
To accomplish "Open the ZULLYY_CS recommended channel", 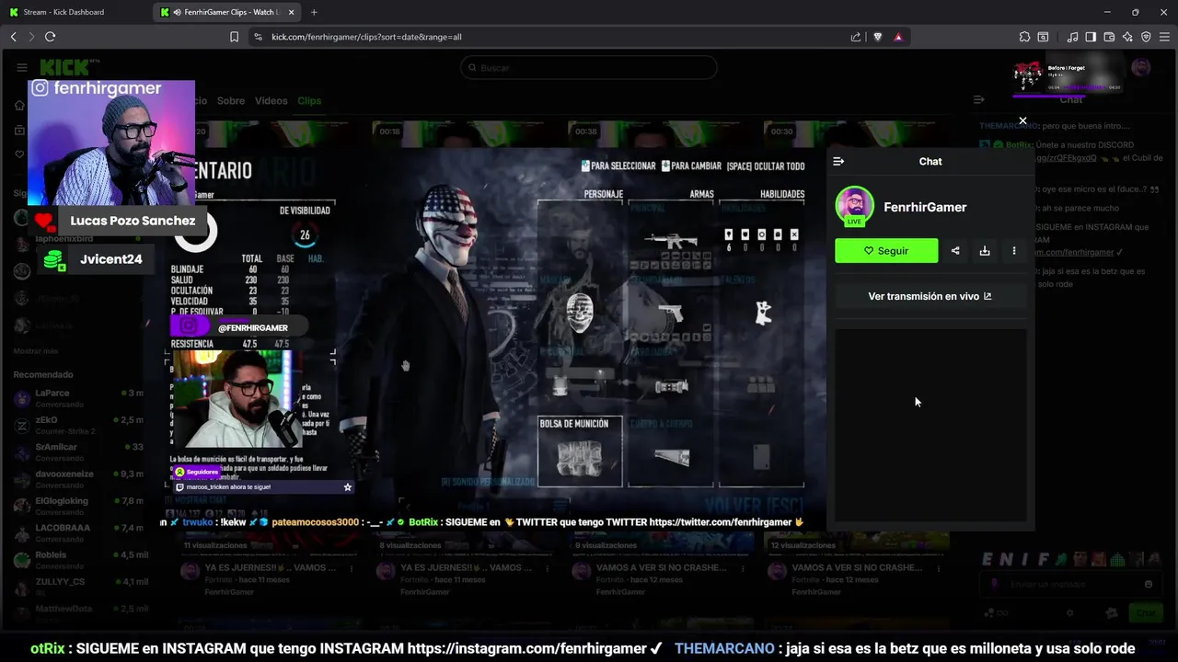I will coord(79,587).
